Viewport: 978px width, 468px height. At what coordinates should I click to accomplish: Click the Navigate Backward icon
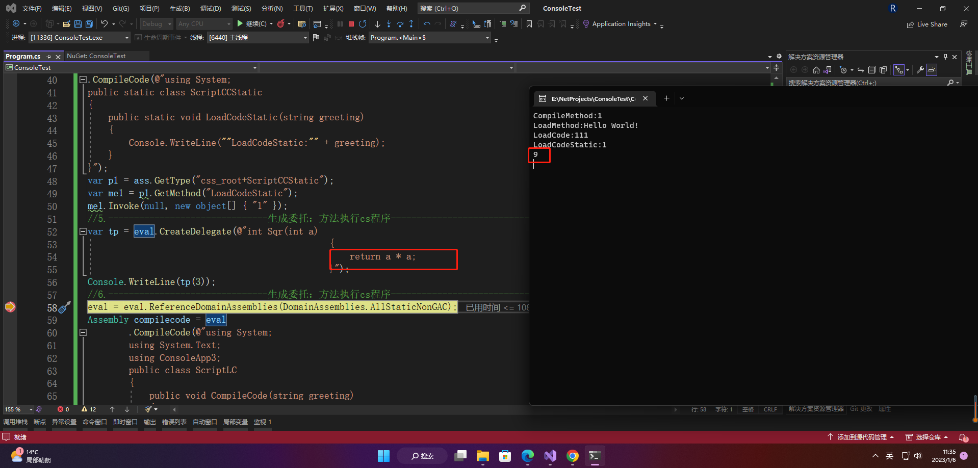click(16, 24)
